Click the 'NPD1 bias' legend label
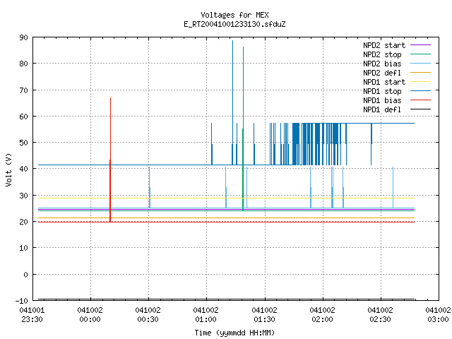This screenshot has height=339, width=452. [382, 100]
